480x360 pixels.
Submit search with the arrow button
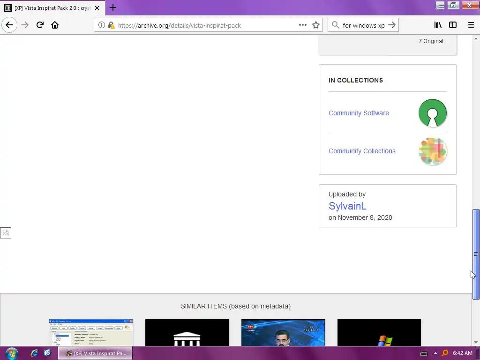coord(392,25)
